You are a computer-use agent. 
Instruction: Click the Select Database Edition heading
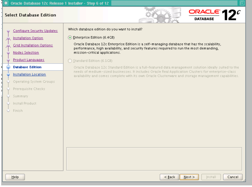(31, 15)
